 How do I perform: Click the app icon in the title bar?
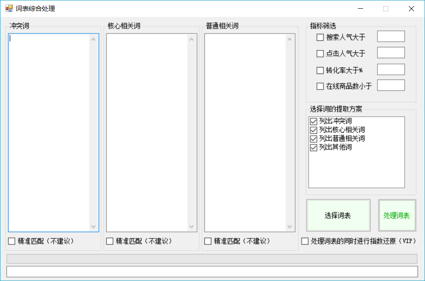tap(9, 8)
